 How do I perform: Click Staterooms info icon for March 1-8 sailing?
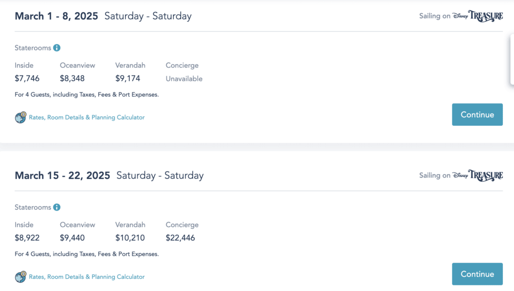coord(57,48)
